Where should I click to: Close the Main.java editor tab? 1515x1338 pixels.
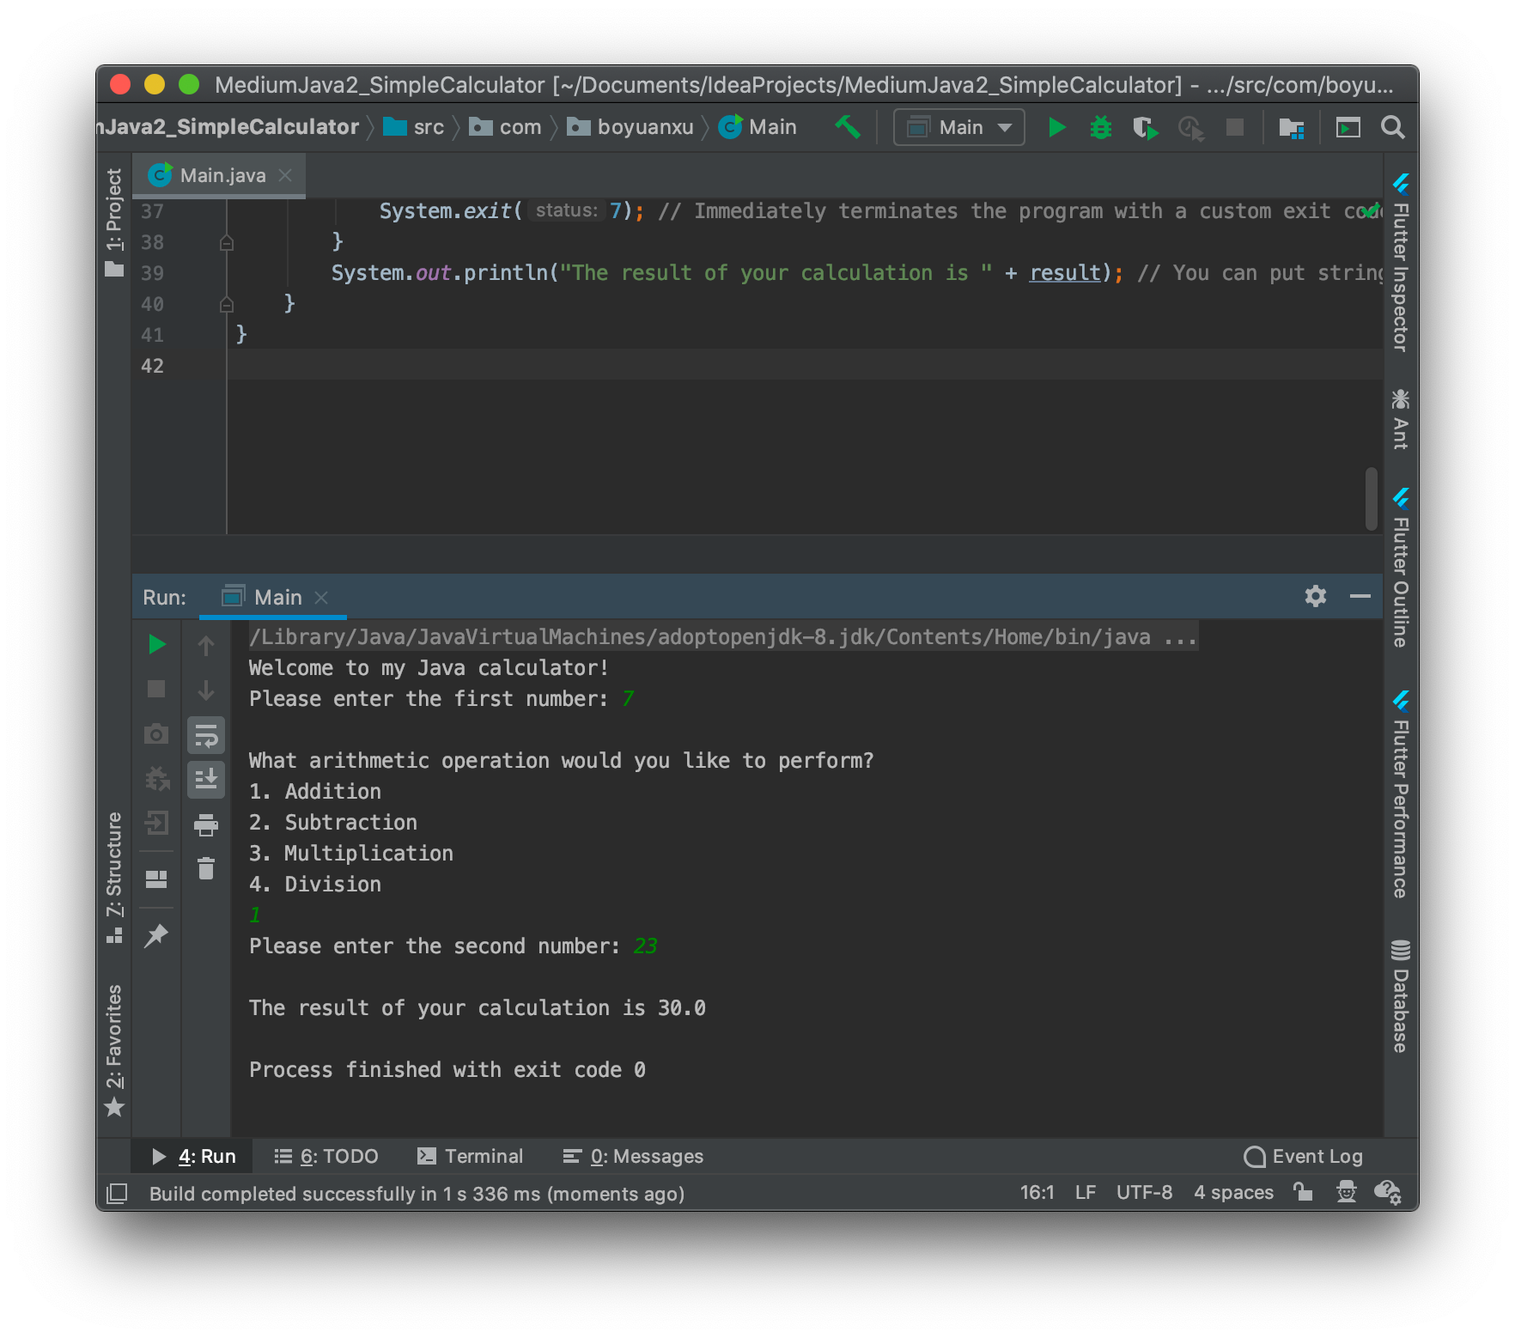[x=285, y=174]
